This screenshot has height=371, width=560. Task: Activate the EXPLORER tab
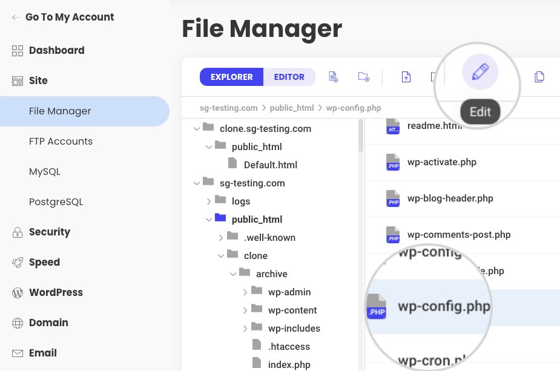231,77
